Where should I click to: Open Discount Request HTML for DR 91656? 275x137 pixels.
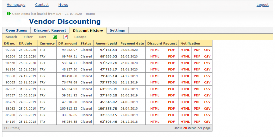(155, 63)
